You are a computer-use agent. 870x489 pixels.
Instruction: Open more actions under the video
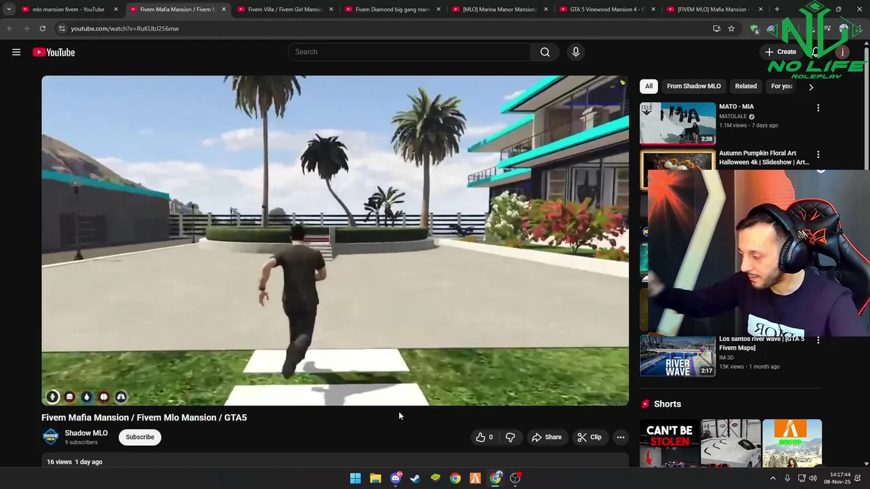(621, 437)
